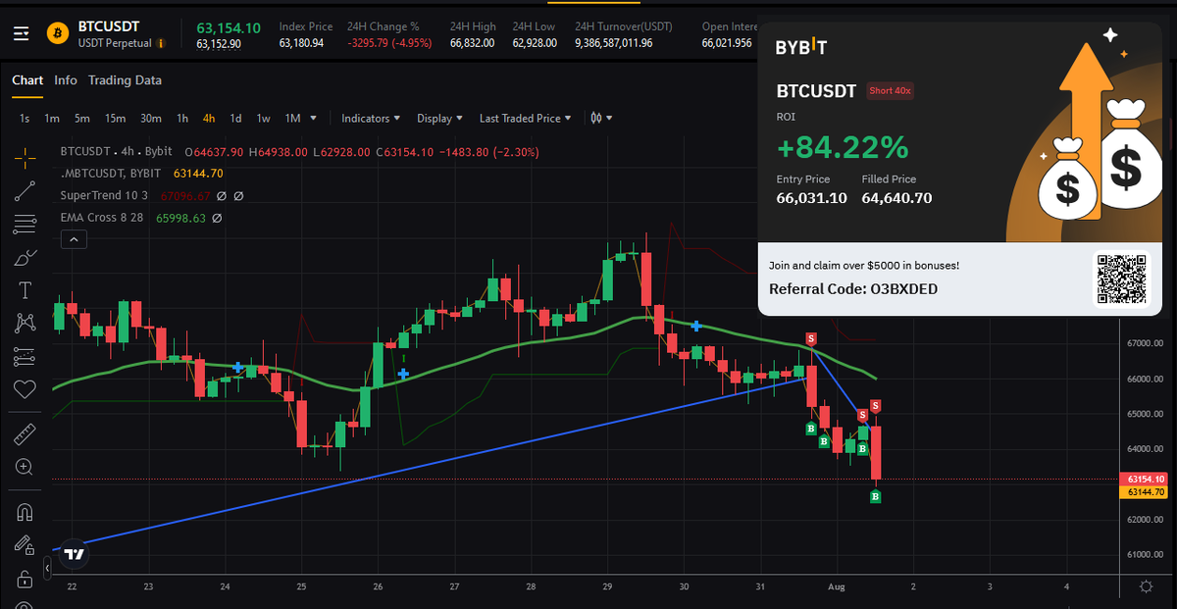Click the 24H Low value 62,928.00
Image resolution: width=1177 pixels, height=609 pixels.
click(535, 43)
